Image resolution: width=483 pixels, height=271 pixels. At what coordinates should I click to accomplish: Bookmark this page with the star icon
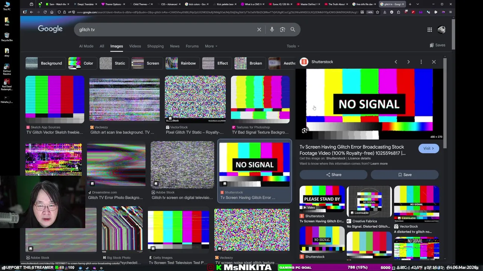377,12
